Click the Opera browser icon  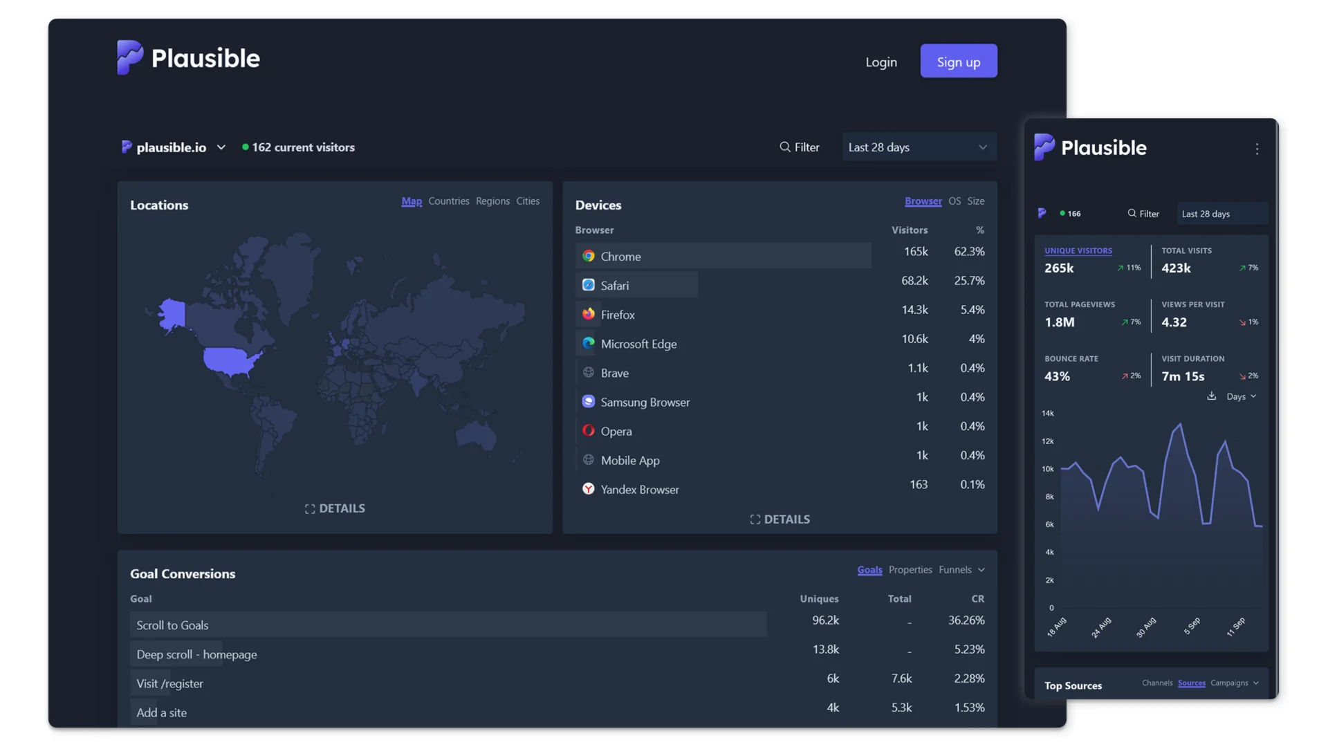[588, 430]
